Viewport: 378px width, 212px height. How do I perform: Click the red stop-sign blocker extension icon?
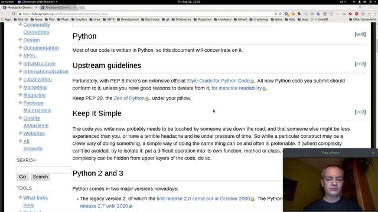(x=357, y=14)
